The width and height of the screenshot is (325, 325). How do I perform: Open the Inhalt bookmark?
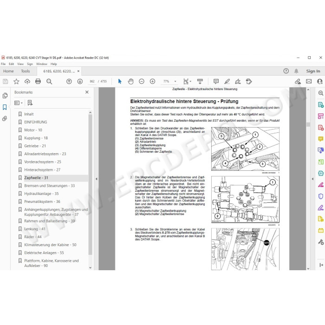pos(29,114)
